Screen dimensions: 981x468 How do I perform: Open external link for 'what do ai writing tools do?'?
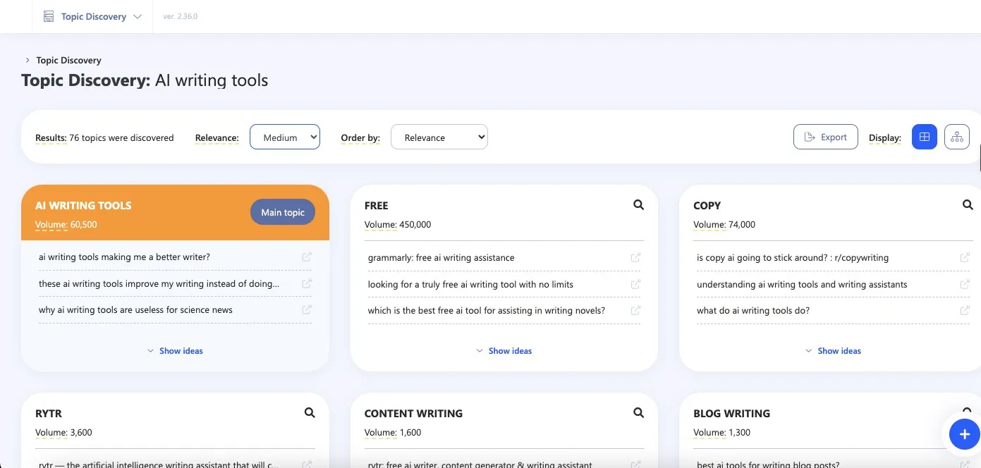965,311
